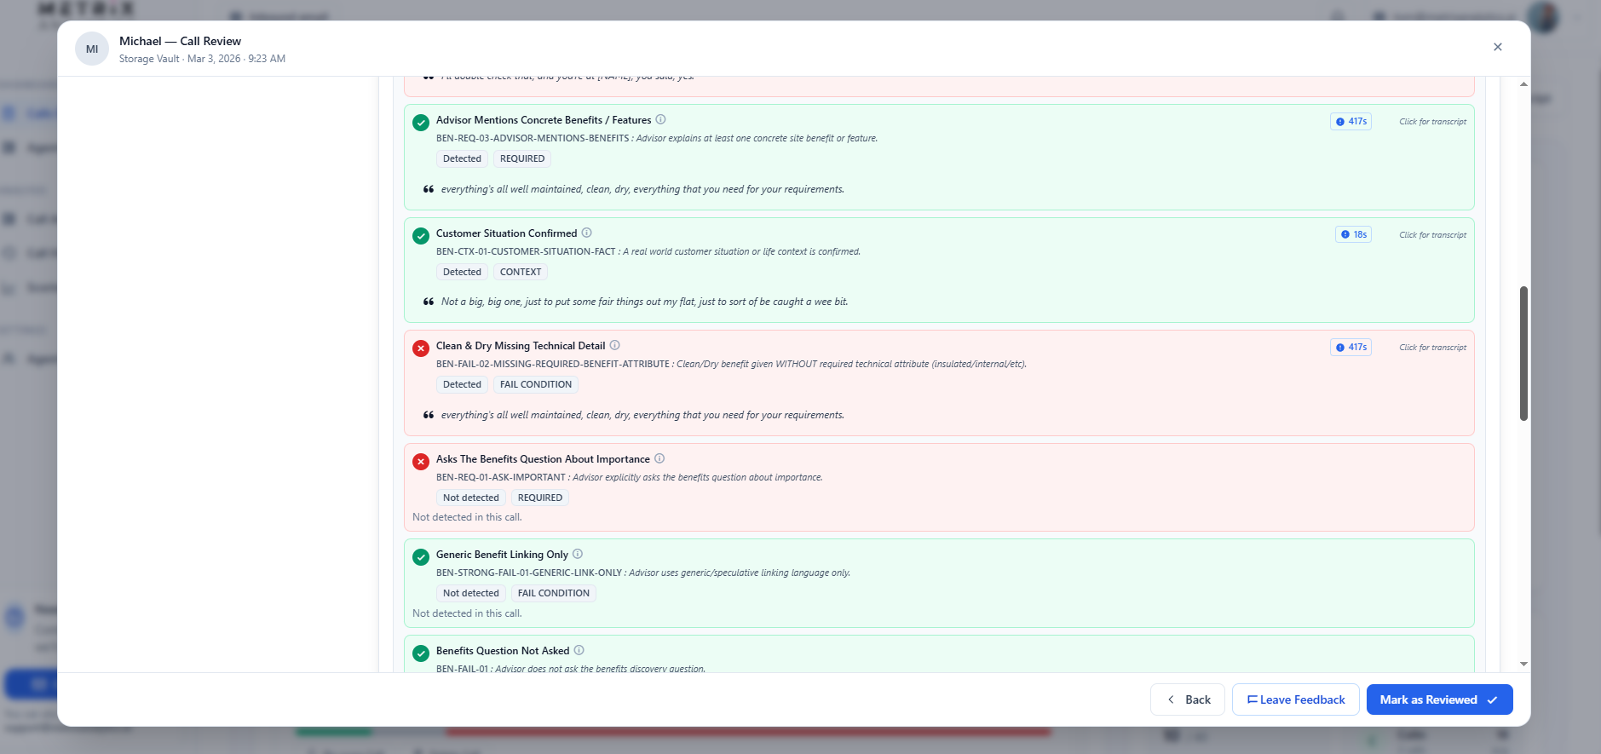1601x754 pixels.
Task: Open Leave Feedback
Action: coord(1295,699)
